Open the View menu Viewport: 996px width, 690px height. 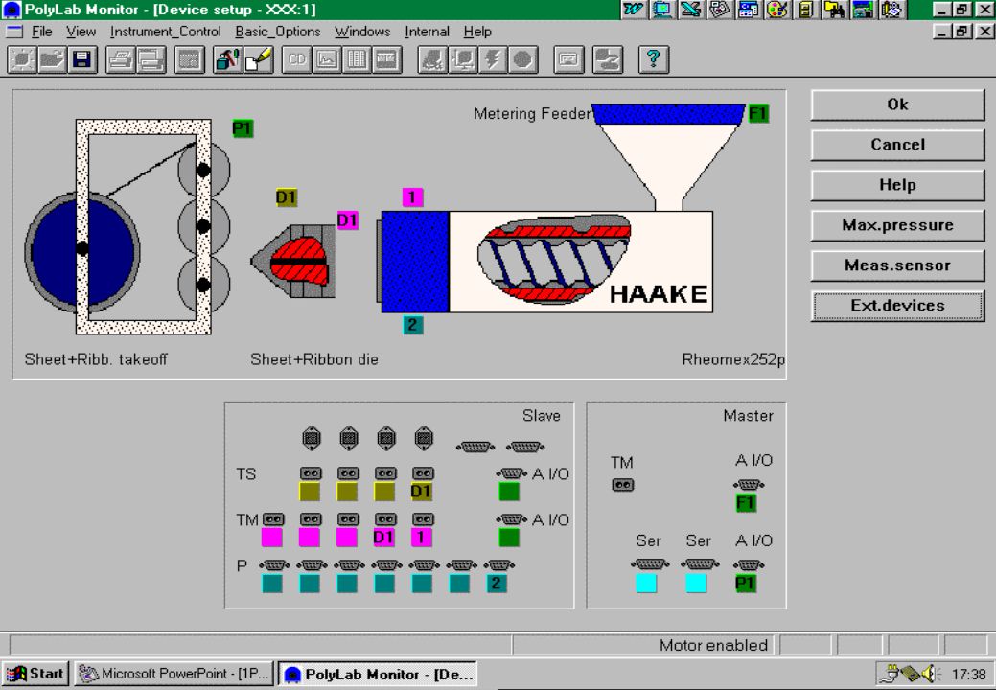(81, 31)
